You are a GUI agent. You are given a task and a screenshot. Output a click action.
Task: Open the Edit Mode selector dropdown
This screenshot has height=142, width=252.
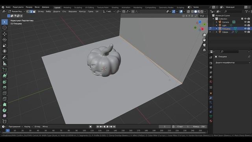17,11
